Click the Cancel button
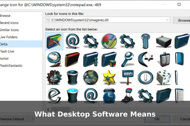The height and width of the screenshot is (126, 190). [x=181, y=119]
